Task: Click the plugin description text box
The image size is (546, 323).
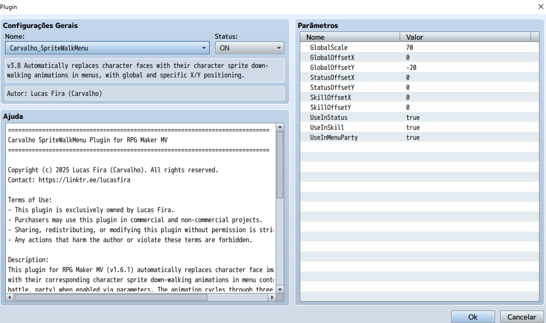Action: (145, 70)
